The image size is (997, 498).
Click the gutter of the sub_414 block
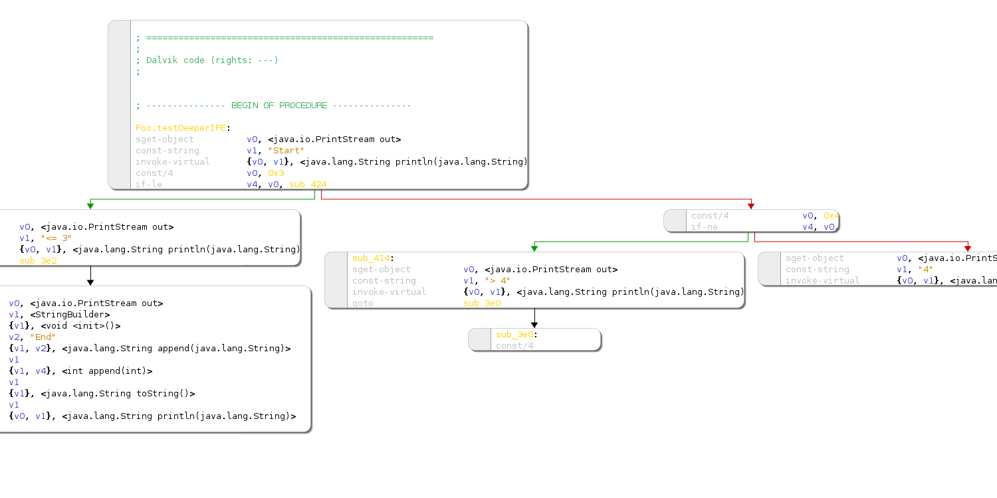[336, 280]
